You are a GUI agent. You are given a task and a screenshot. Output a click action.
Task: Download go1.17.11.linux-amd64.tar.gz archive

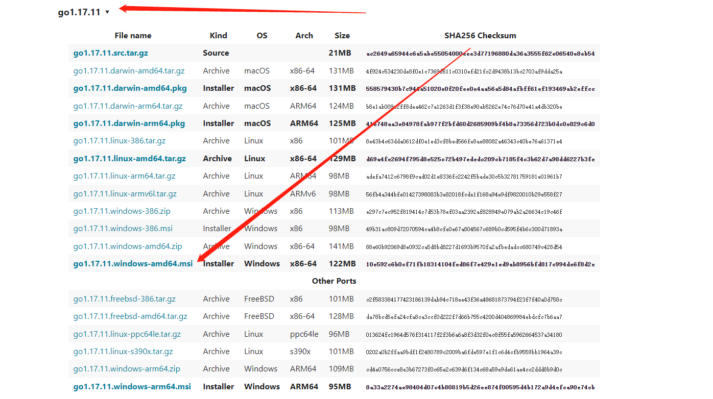tap(129, 159)
